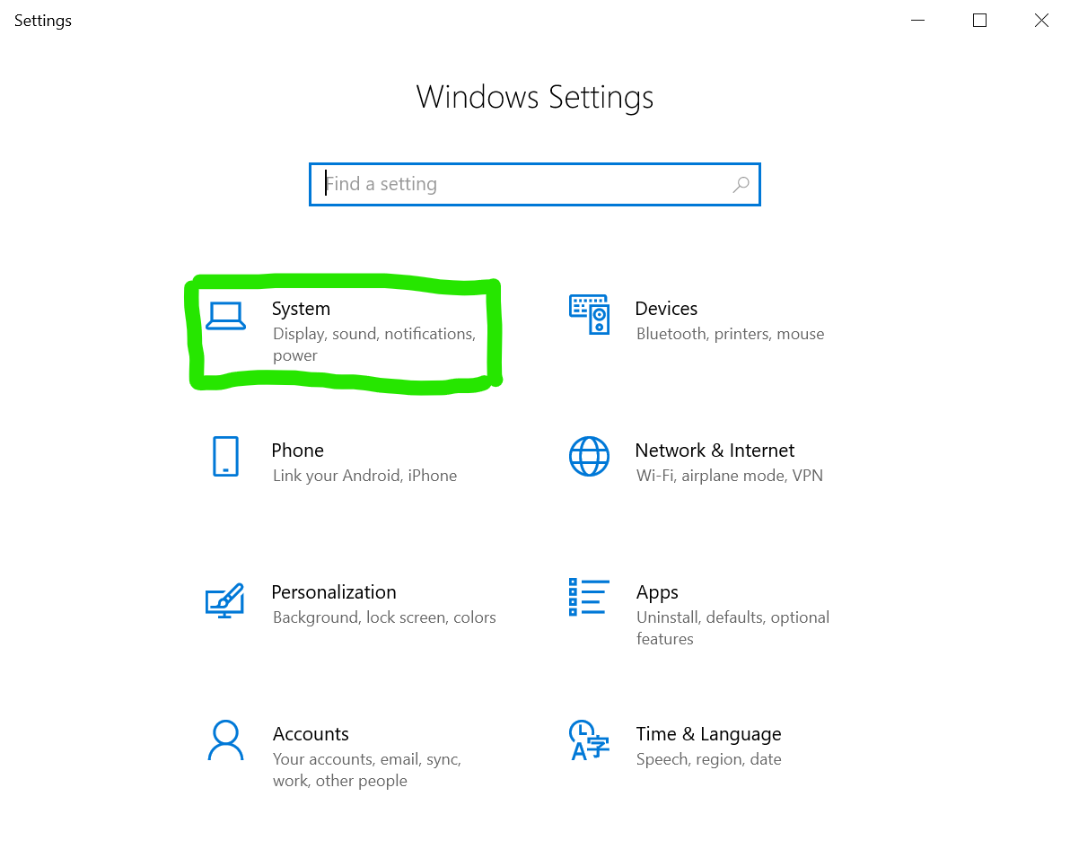1070x849 pixels.
Task: Select the Accounts heading
Action: [x=311, y=733]
